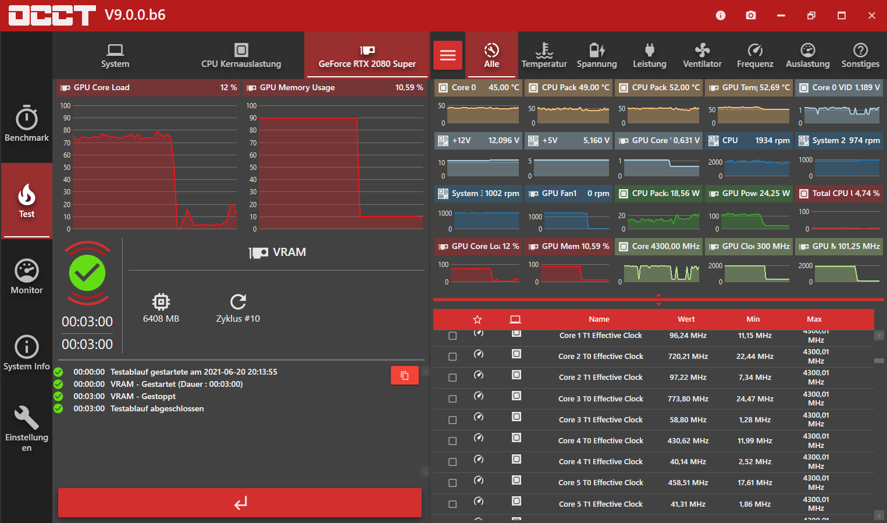Click the sensor table scroll down arrow

click(x=879, y=515)
